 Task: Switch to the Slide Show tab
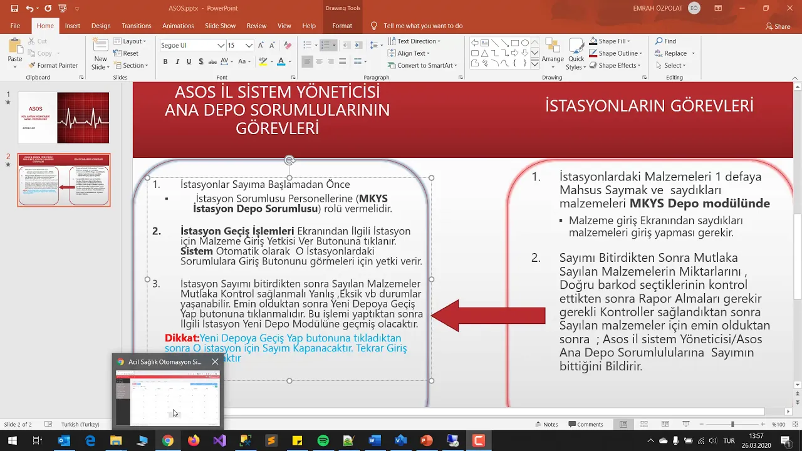220,26
